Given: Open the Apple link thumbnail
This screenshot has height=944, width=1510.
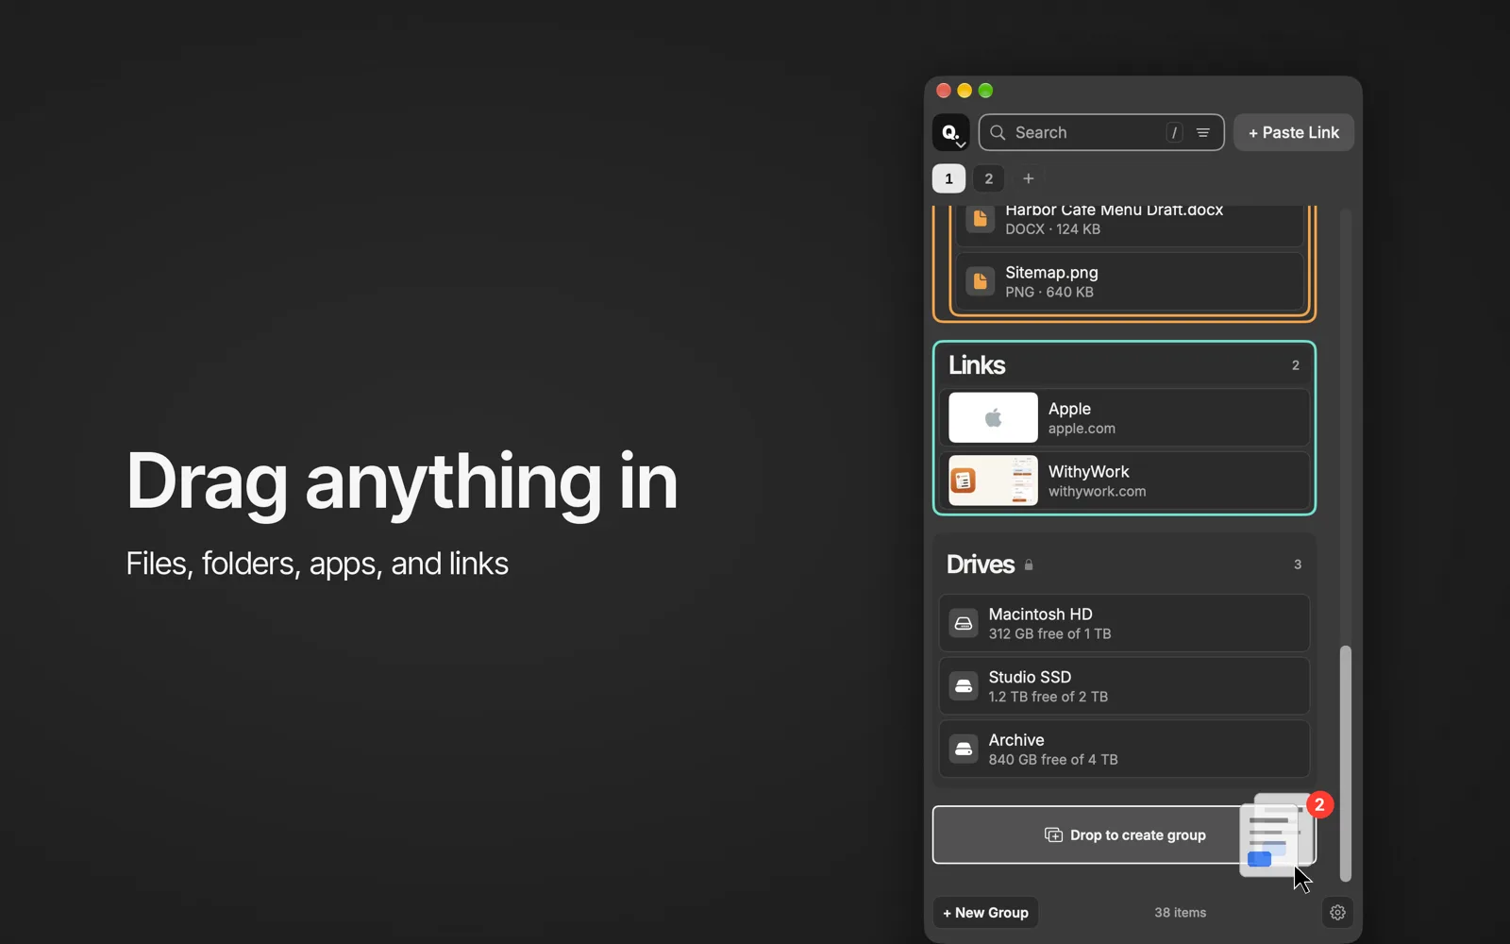Looking at the screenshot, I should 993,417.
